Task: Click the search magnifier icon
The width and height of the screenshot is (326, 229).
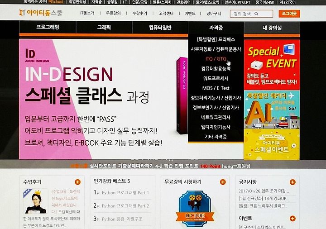Action: [x=256, y=14]
